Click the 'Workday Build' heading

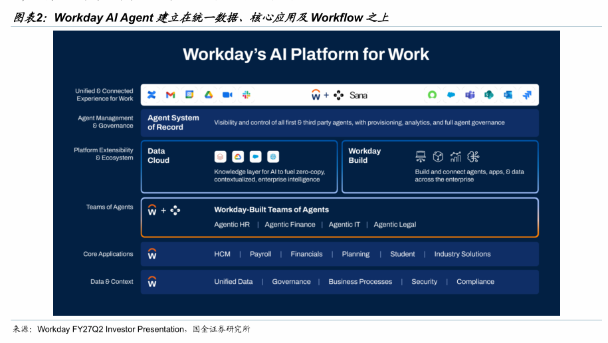tap(365, 156)
